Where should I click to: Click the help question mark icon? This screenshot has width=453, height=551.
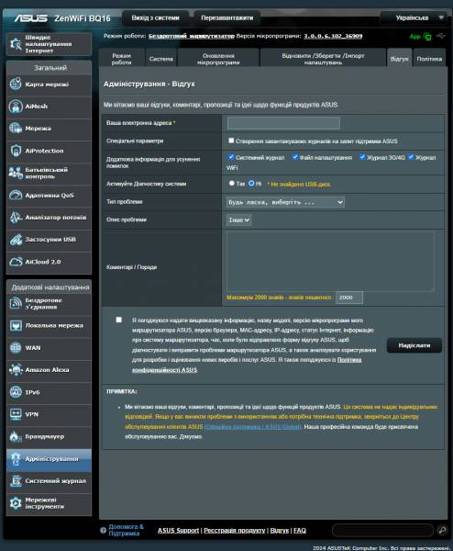pos(103,530)
